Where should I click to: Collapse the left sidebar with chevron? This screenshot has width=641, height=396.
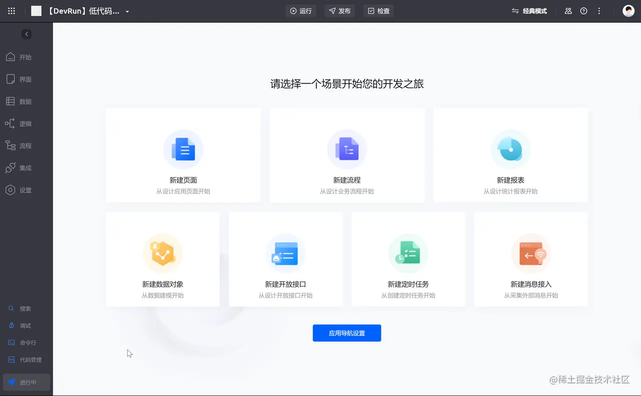point(27,34)
